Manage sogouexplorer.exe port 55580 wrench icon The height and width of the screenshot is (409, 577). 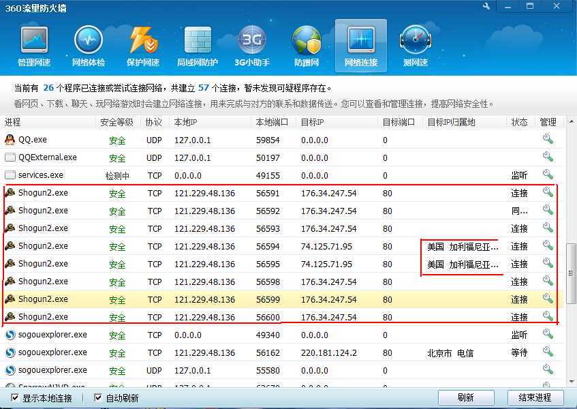(548, 369)
